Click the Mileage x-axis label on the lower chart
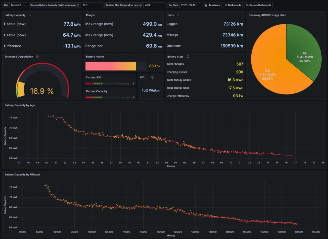 (171, 235)
